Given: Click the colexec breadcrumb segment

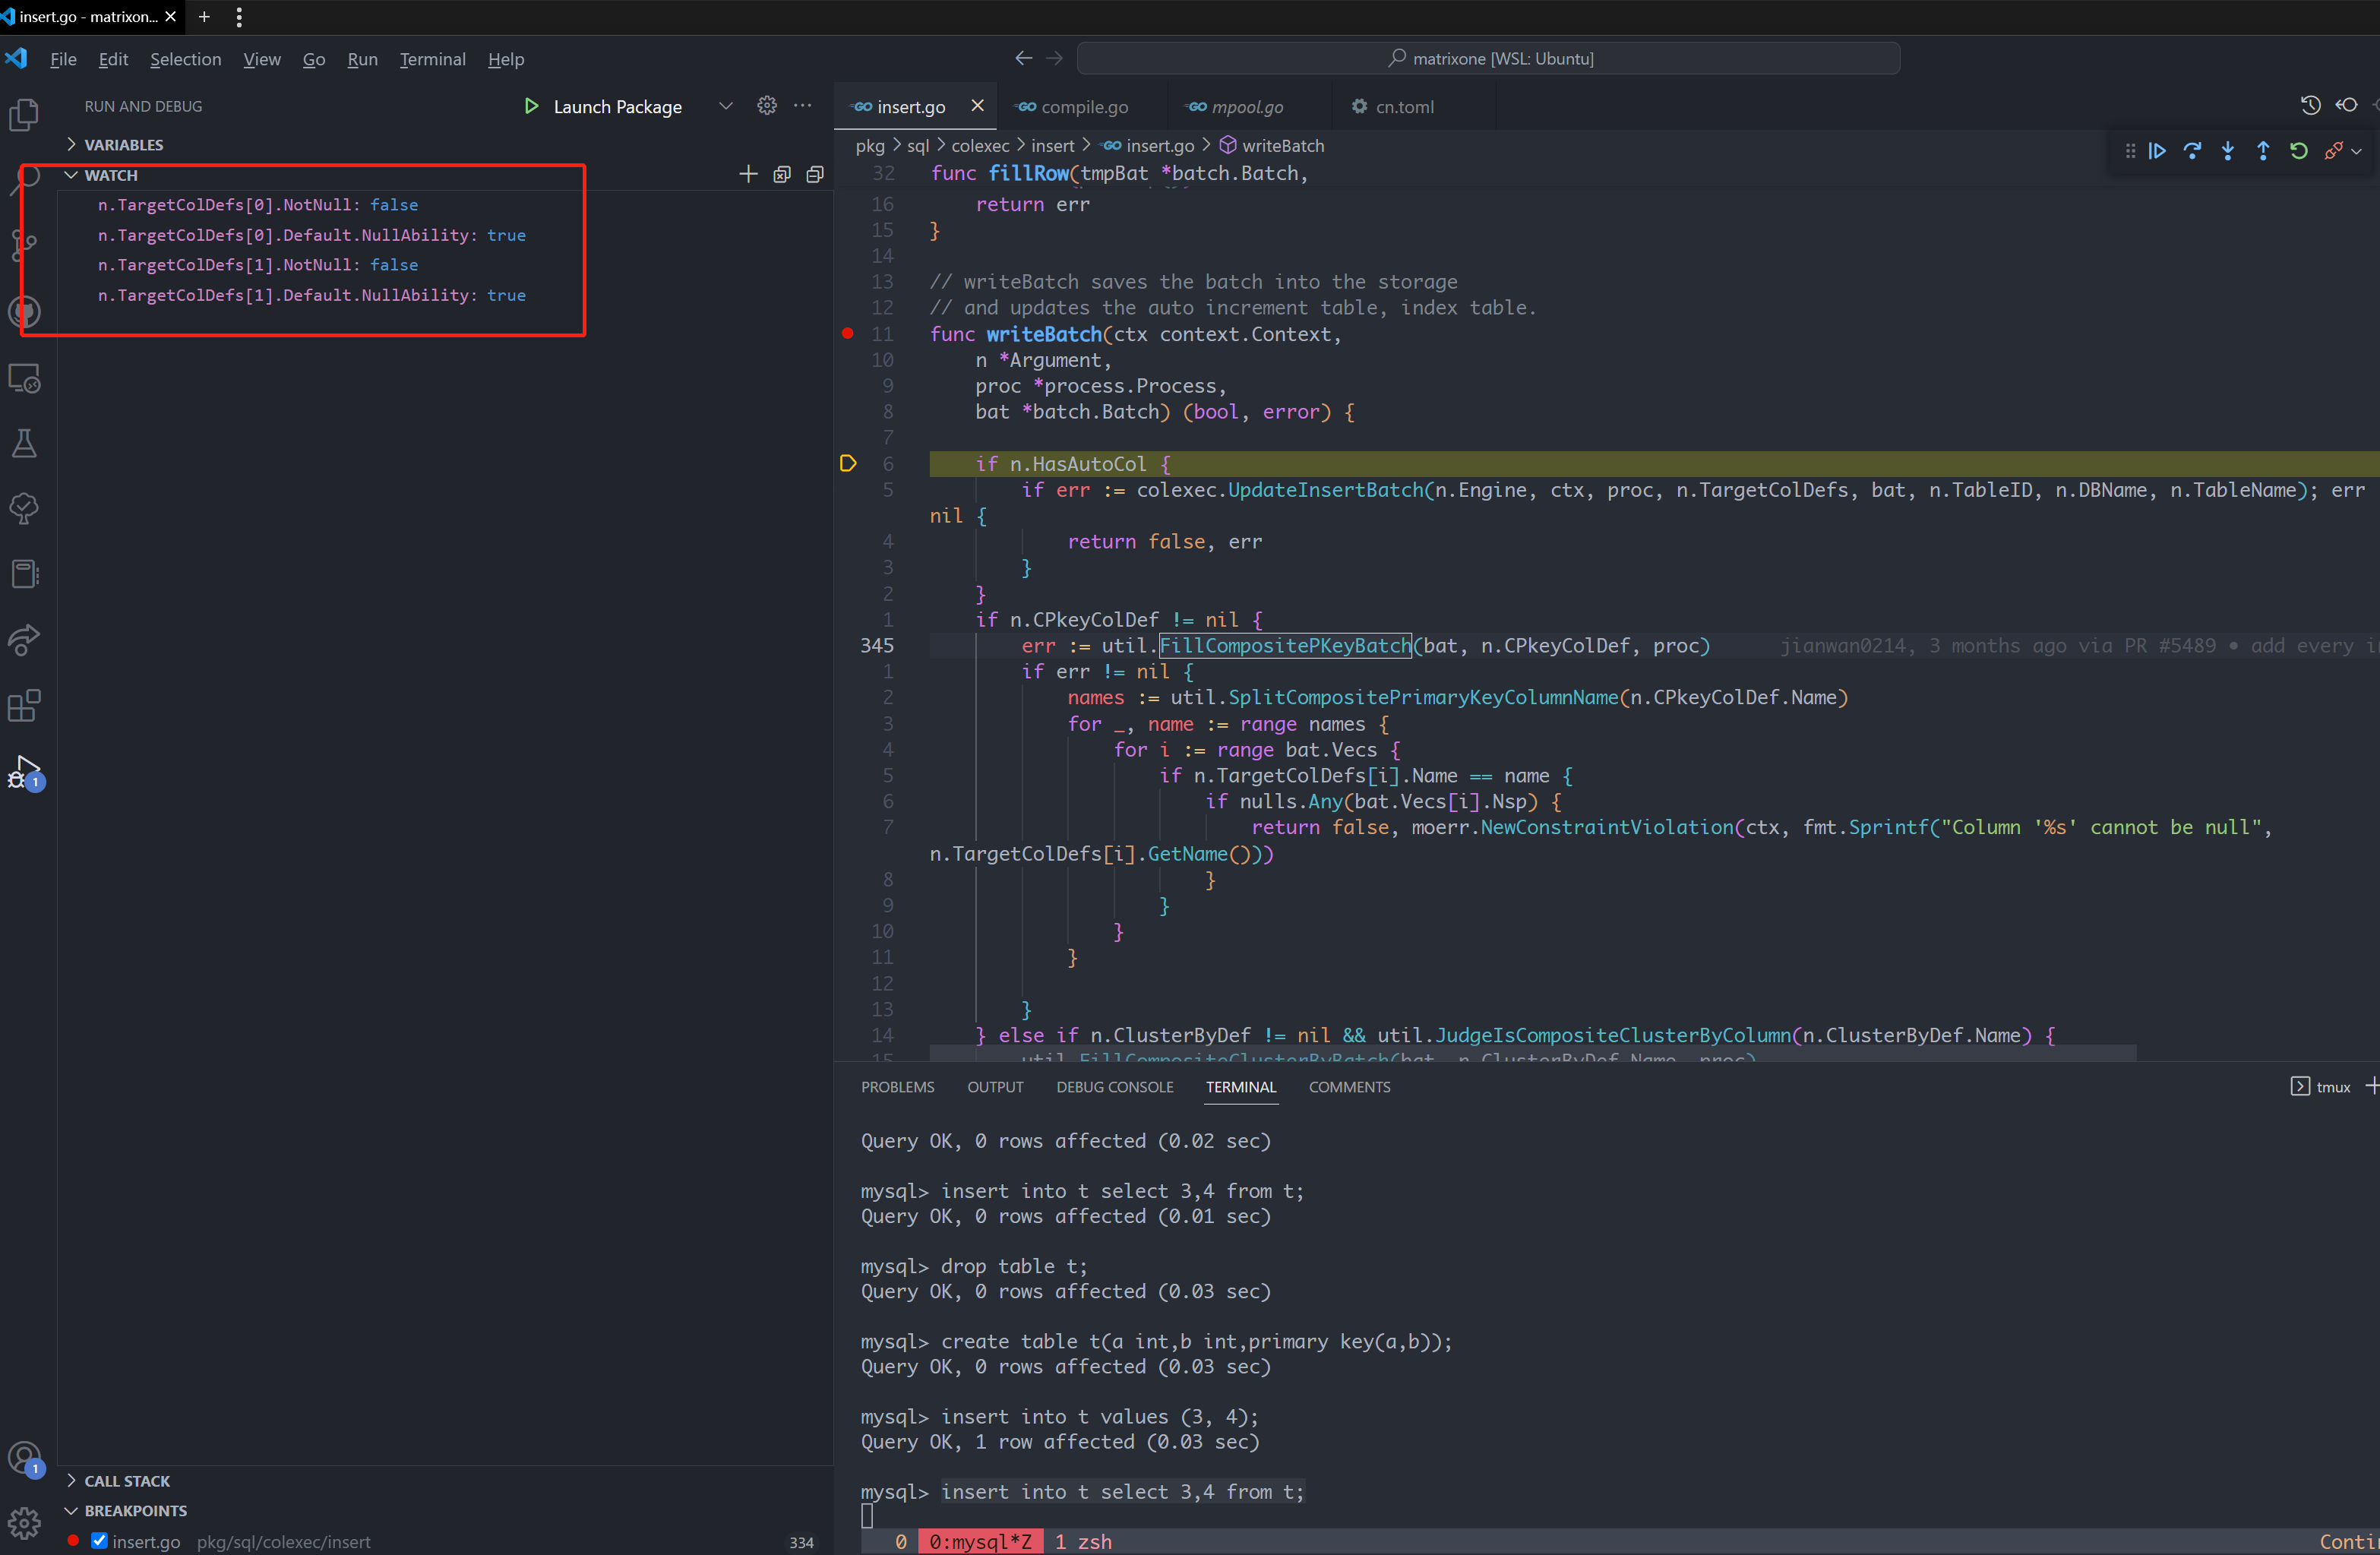Looking at the screenshot, I should (980, 146).
